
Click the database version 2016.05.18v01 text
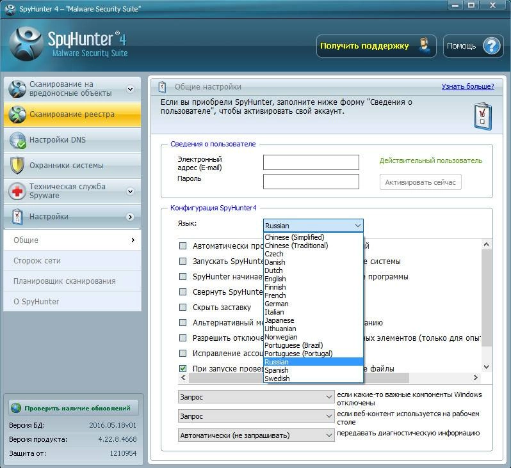point(113,425)
